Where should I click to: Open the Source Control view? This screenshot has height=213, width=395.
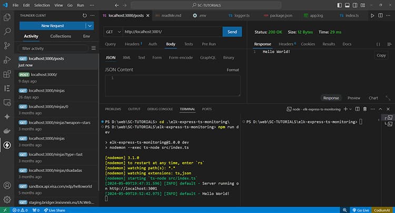(x=7, y=46)
